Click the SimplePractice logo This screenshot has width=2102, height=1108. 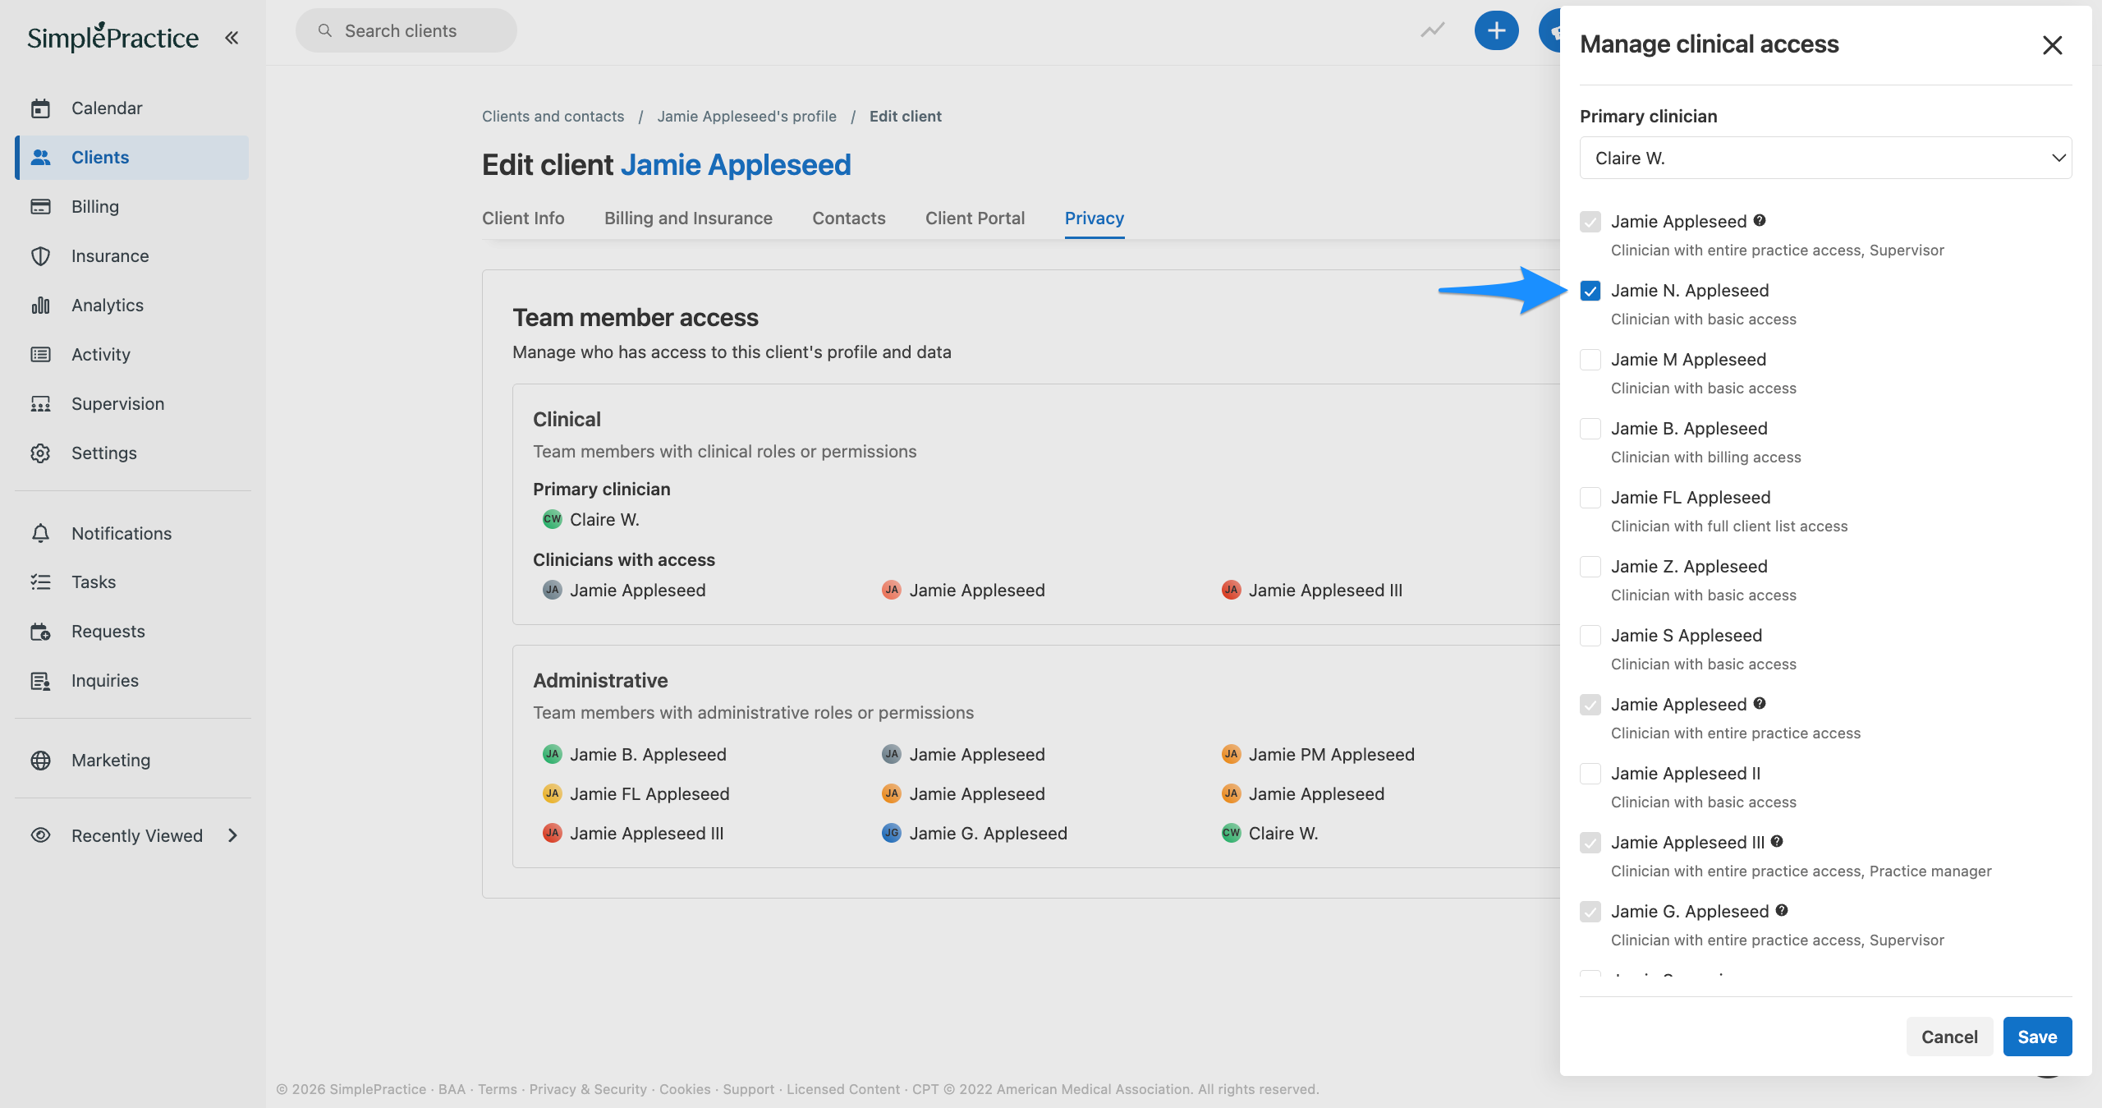click(x=112, y=37)
